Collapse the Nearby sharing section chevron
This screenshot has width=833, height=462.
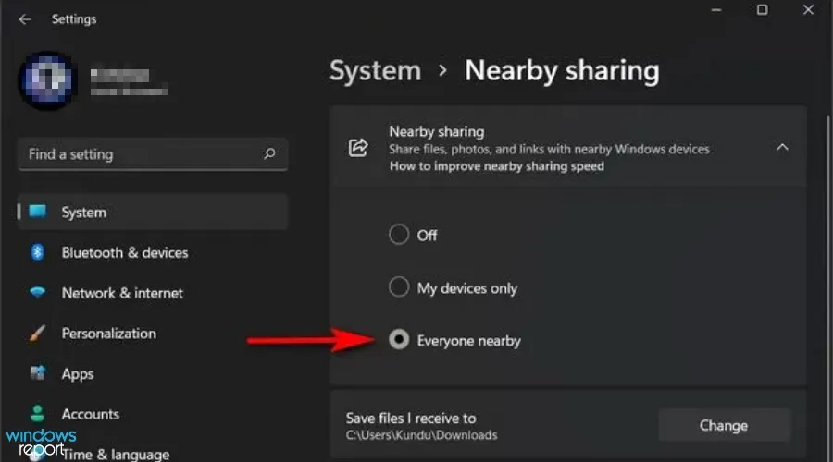point(782,148)
